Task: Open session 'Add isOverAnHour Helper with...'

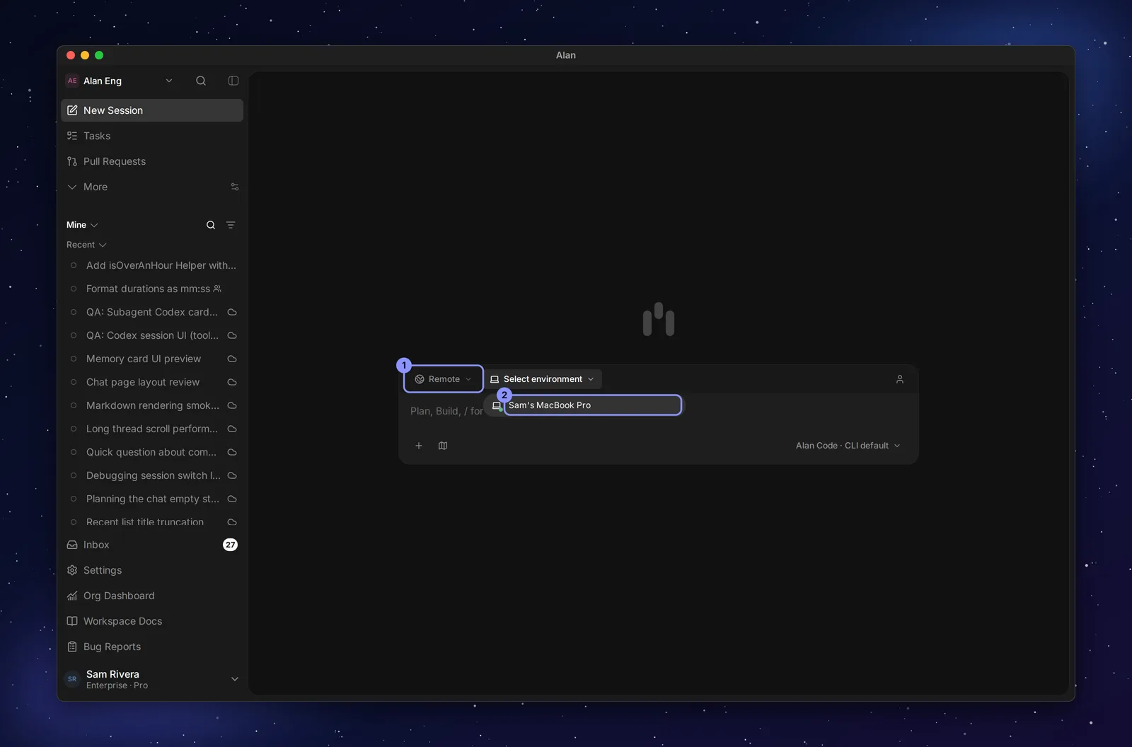Action: (152, 265)
